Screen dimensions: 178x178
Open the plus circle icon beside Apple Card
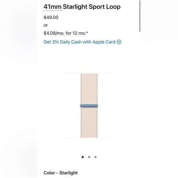(x=119, y=42)
